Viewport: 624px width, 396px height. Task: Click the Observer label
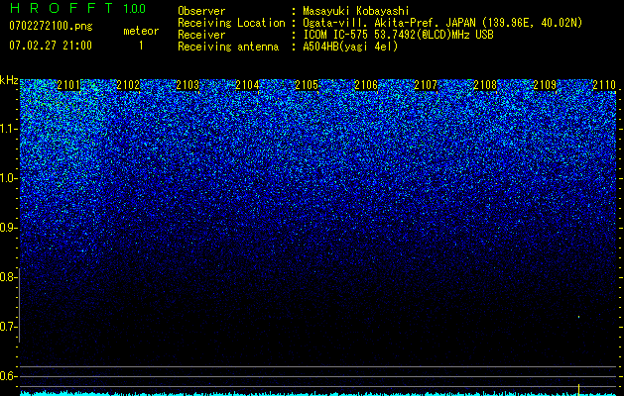coord(201,11)
